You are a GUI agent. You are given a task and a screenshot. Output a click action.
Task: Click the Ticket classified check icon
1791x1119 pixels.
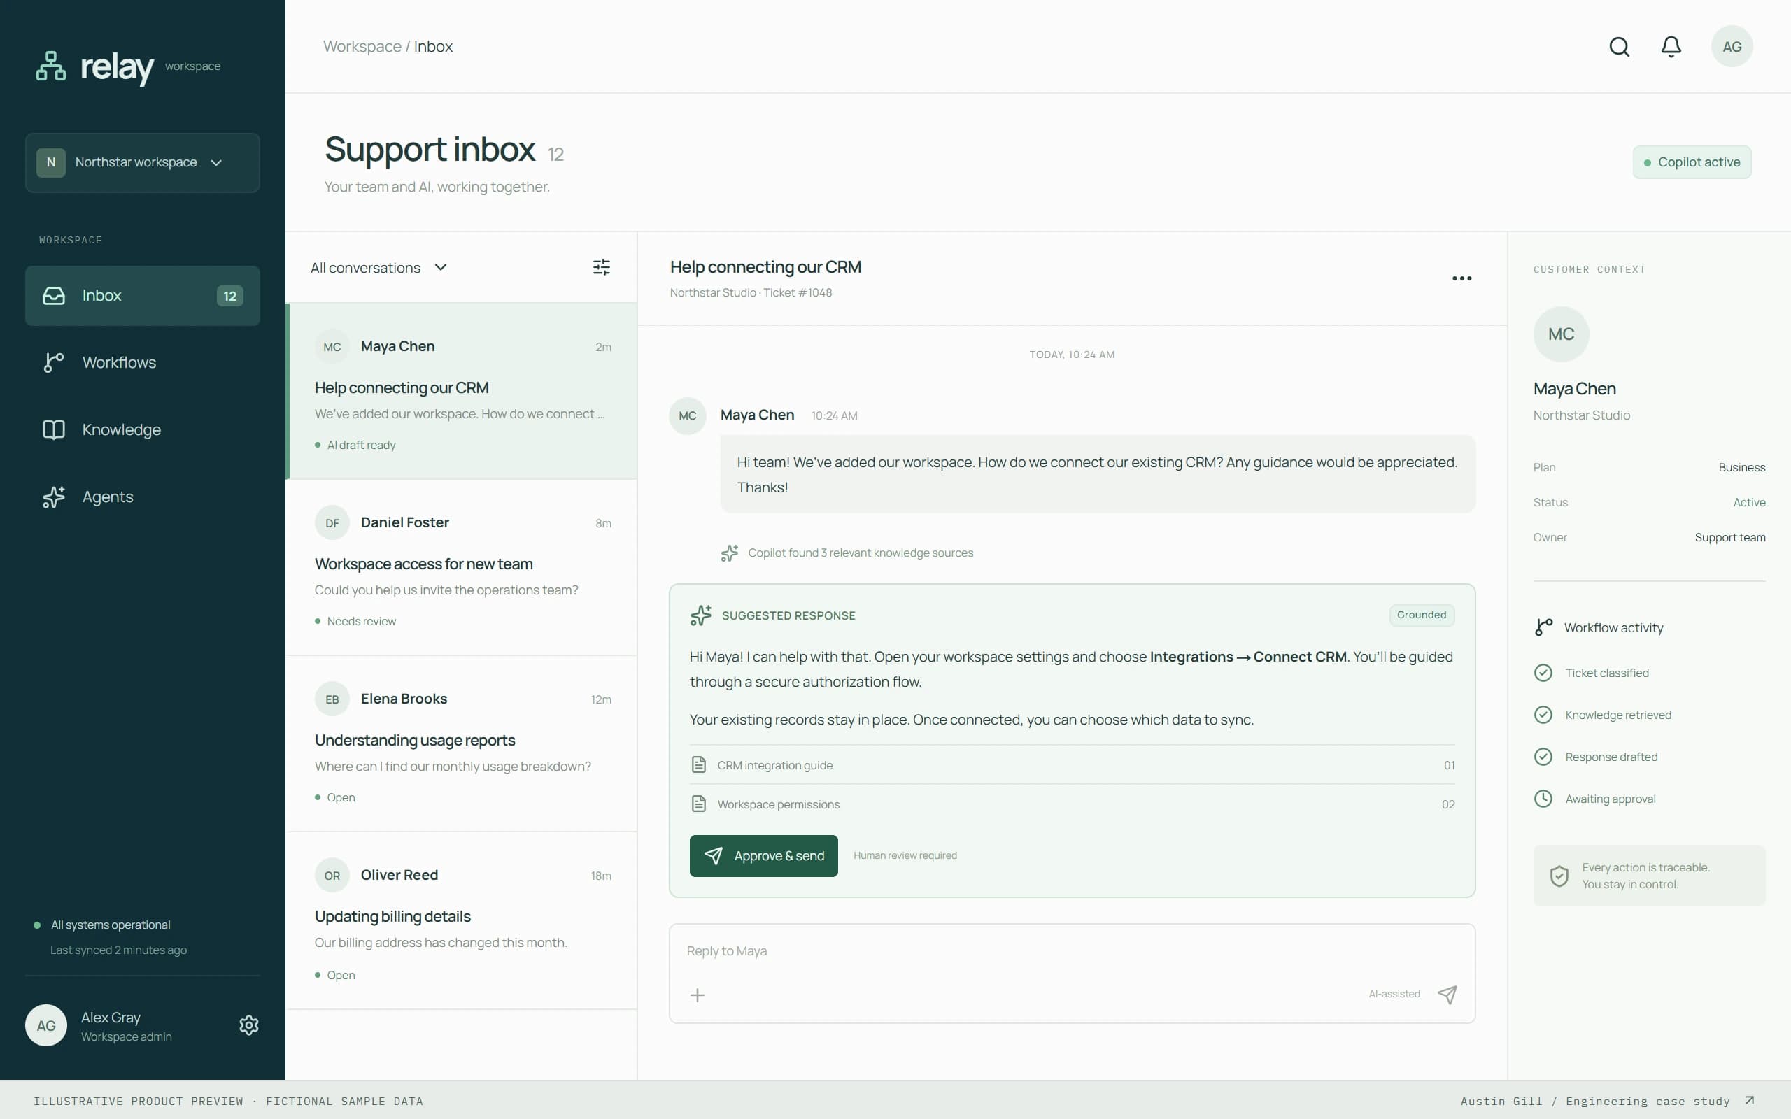[x=1543, y=673]
